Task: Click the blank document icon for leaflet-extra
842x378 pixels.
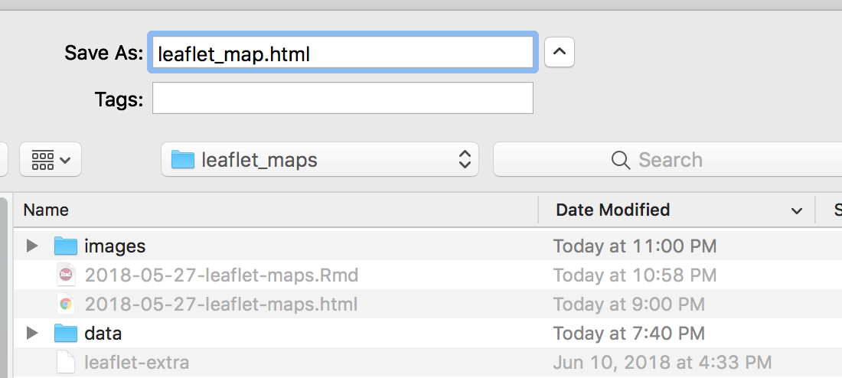Action: click(66, 362)
